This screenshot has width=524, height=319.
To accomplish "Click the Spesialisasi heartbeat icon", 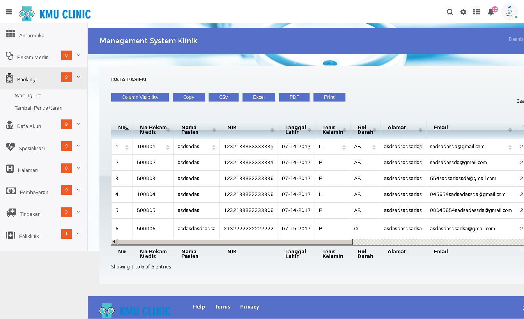I will [11, 147].
